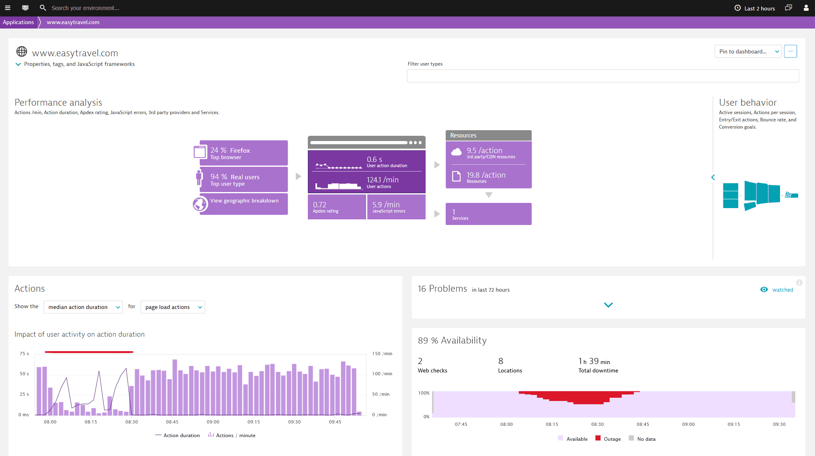This screenshot has height=456, width=815.
Task: Click the info icon in Problems panel
Action: [799, 282]
